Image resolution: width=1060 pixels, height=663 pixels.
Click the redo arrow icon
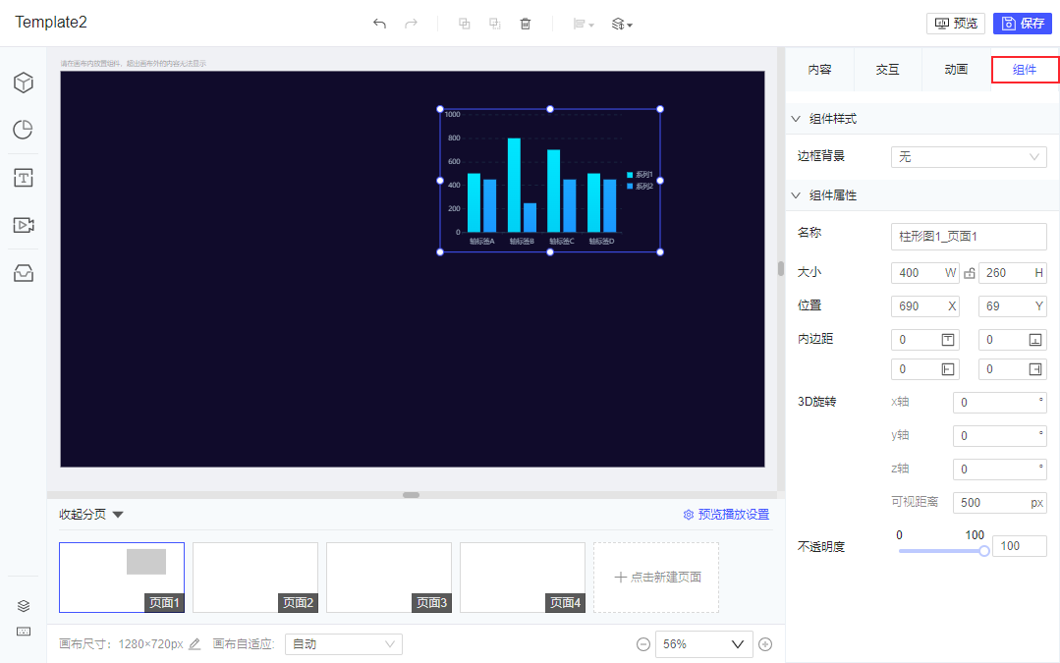coord(411,24)
